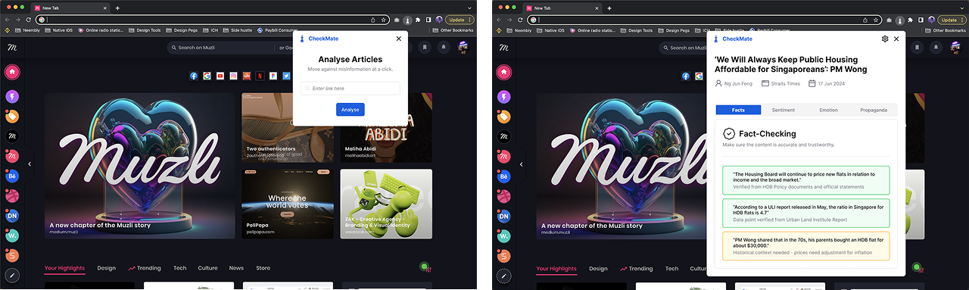Open Other Bookmarks folder in left browser
The height and width of the screenshot is (290, 969).
tap(452, 30)
